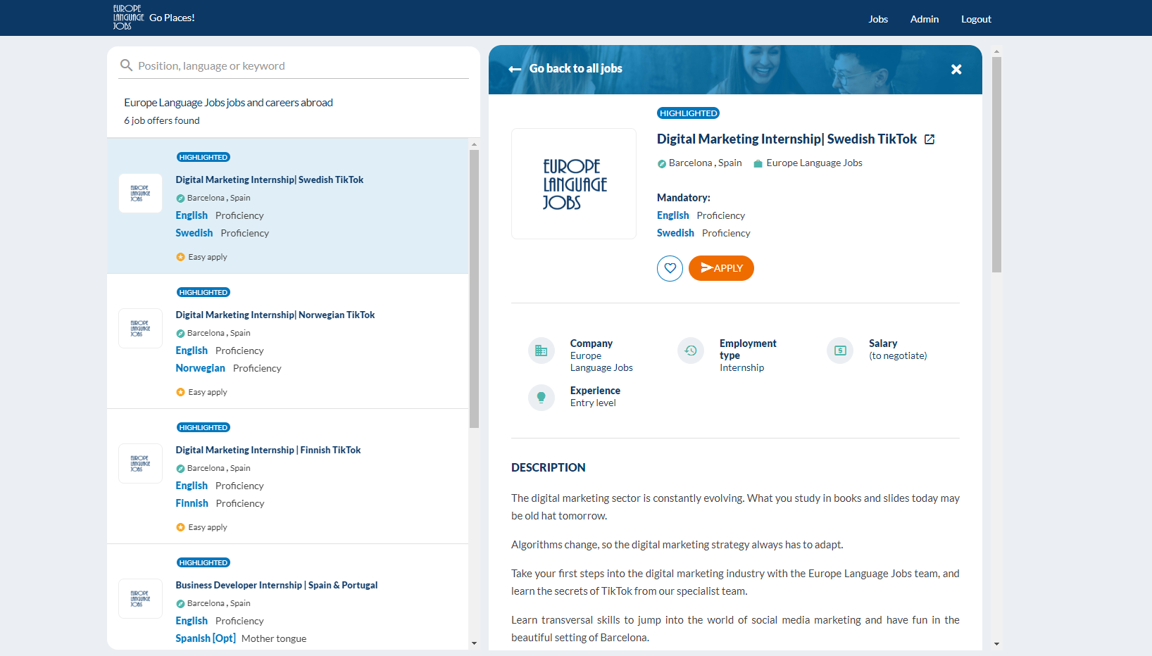The width and height of the screenshot is (1152, 656).
Task: Click '(to negotiate)' salary value
Action: click(x=898, y=355)
